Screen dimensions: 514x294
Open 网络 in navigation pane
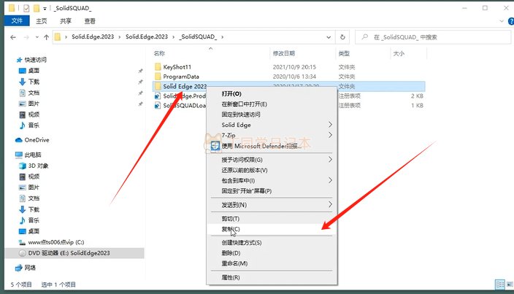(x=30, y=268)
